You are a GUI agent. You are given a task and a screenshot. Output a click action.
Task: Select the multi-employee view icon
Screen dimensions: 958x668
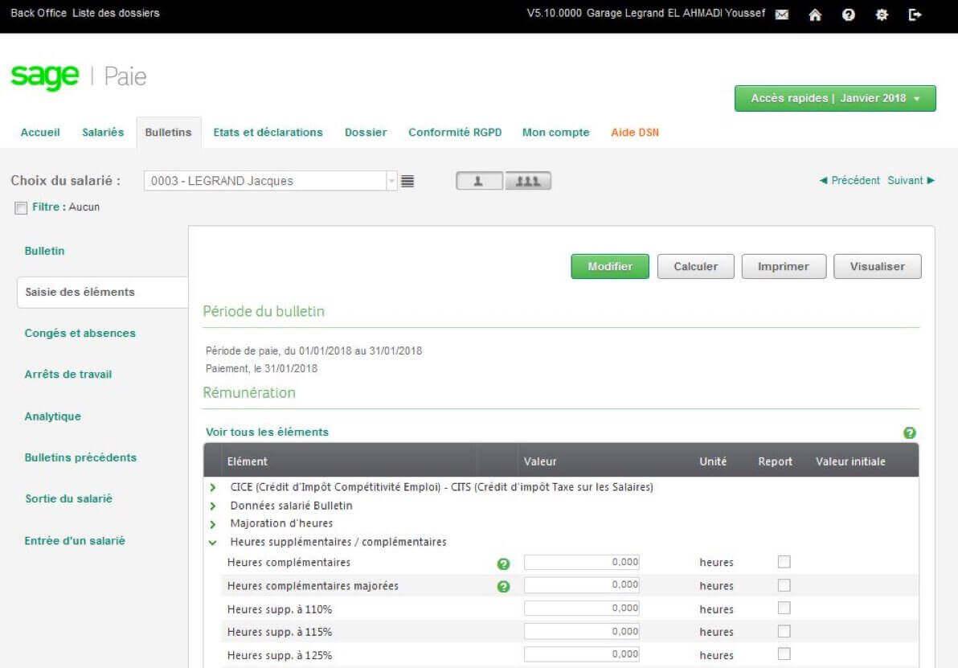coord(526,180)
